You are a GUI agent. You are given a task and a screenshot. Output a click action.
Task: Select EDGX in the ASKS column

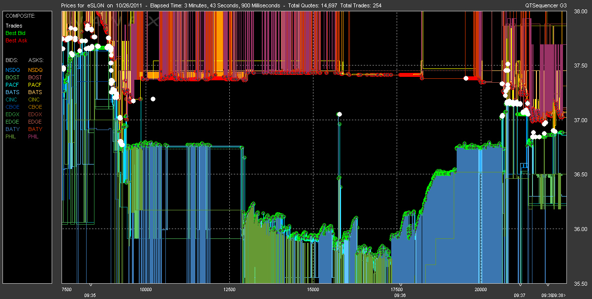[x=35, y=114]
